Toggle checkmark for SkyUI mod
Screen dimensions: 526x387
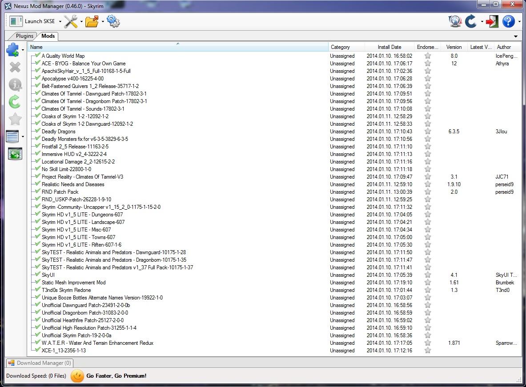click(x=37, y=274)
